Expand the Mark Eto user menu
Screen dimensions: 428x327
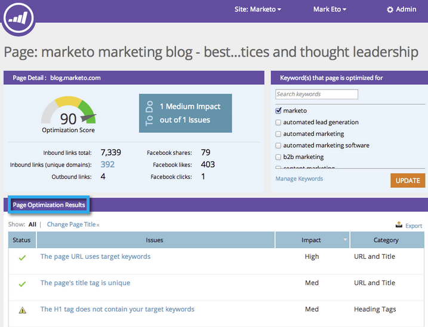tap(330, 9)
